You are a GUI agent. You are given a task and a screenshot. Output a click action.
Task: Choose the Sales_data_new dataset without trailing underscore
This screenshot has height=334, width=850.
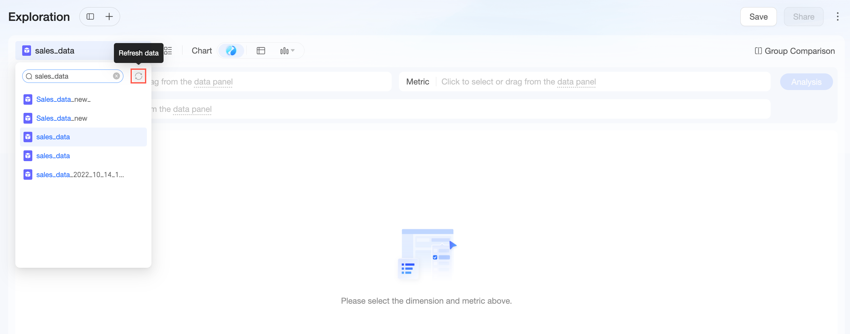click(83, 118)
